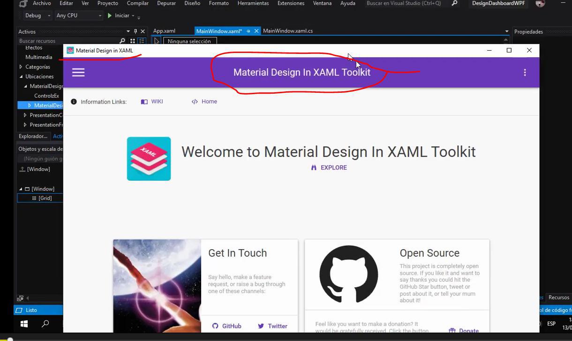
Task: Close the Activos panel
Action: 143,31
